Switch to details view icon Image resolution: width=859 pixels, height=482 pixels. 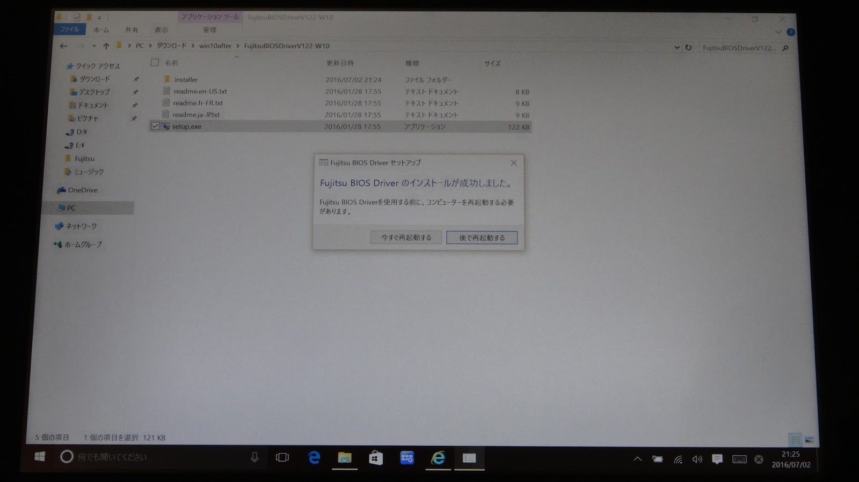click(x=795, y=440)
